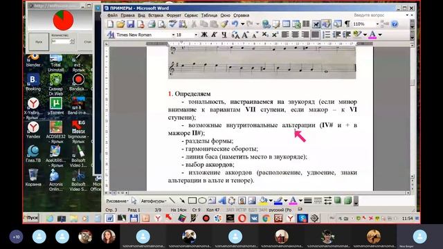Image resolution: width=443 pixels, height=249 pixels.
Task: Toggle superscript formatting
Action: click(275, 35)
